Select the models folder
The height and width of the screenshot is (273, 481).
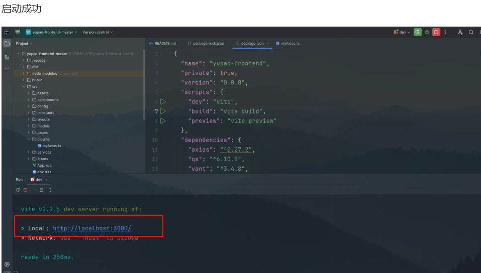tap(41, 126)
